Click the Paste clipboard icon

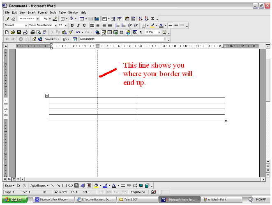65,32
